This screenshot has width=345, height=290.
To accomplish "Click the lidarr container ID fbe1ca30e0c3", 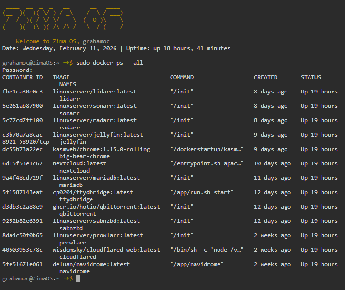I will point(22,92).
